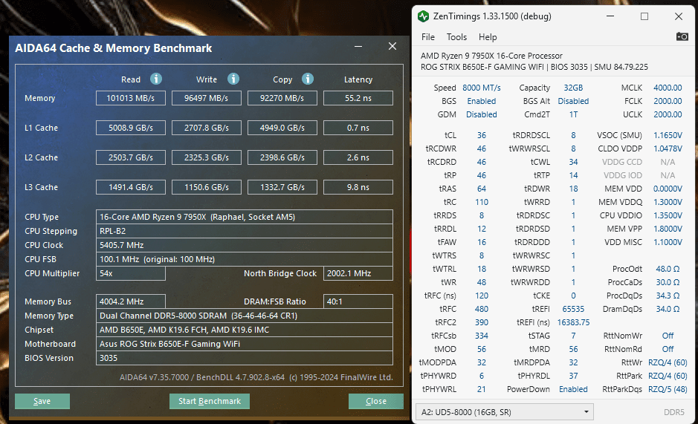Click CPU FSB value 100.1 MHz

point(245,259)
